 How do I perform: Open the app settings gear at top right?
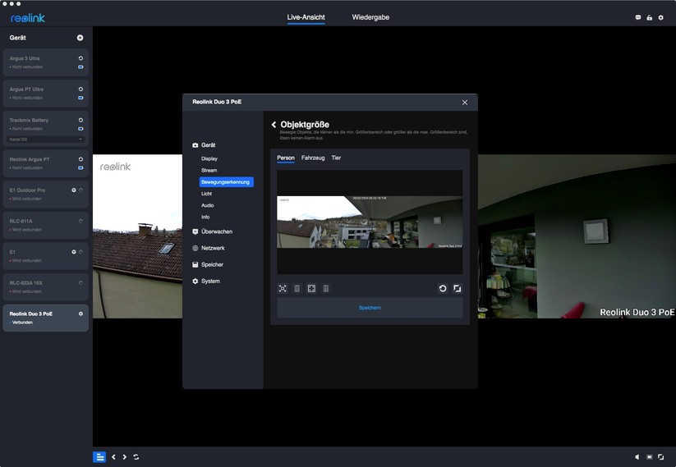pyautogui.click(x=660, y=17)
